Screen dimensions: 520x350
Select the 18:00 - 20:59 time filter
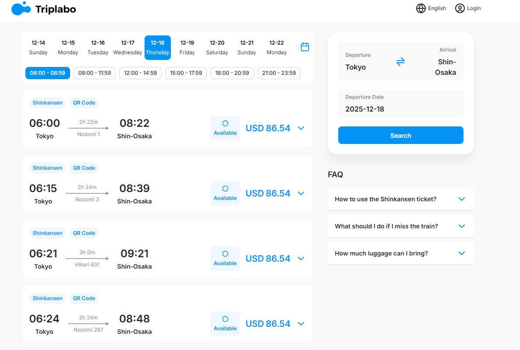232,73
